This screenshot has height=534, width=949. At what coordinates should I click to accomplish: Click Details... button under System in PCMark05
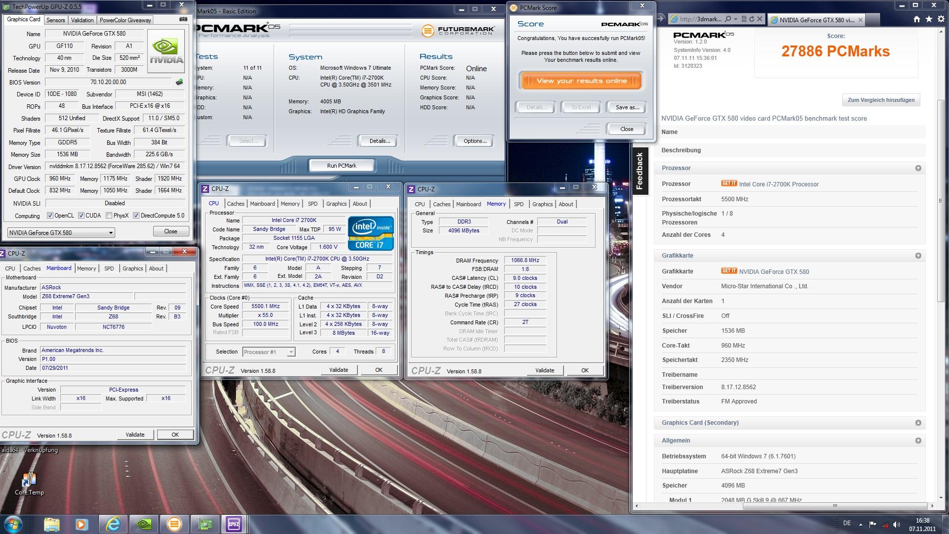379,141
